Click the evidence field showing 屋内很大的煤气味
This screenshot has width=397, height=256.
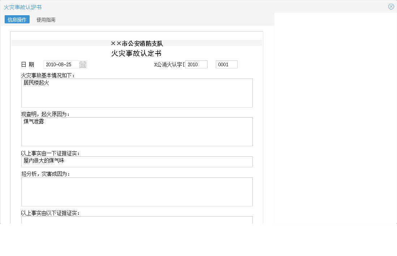(137, 161)
